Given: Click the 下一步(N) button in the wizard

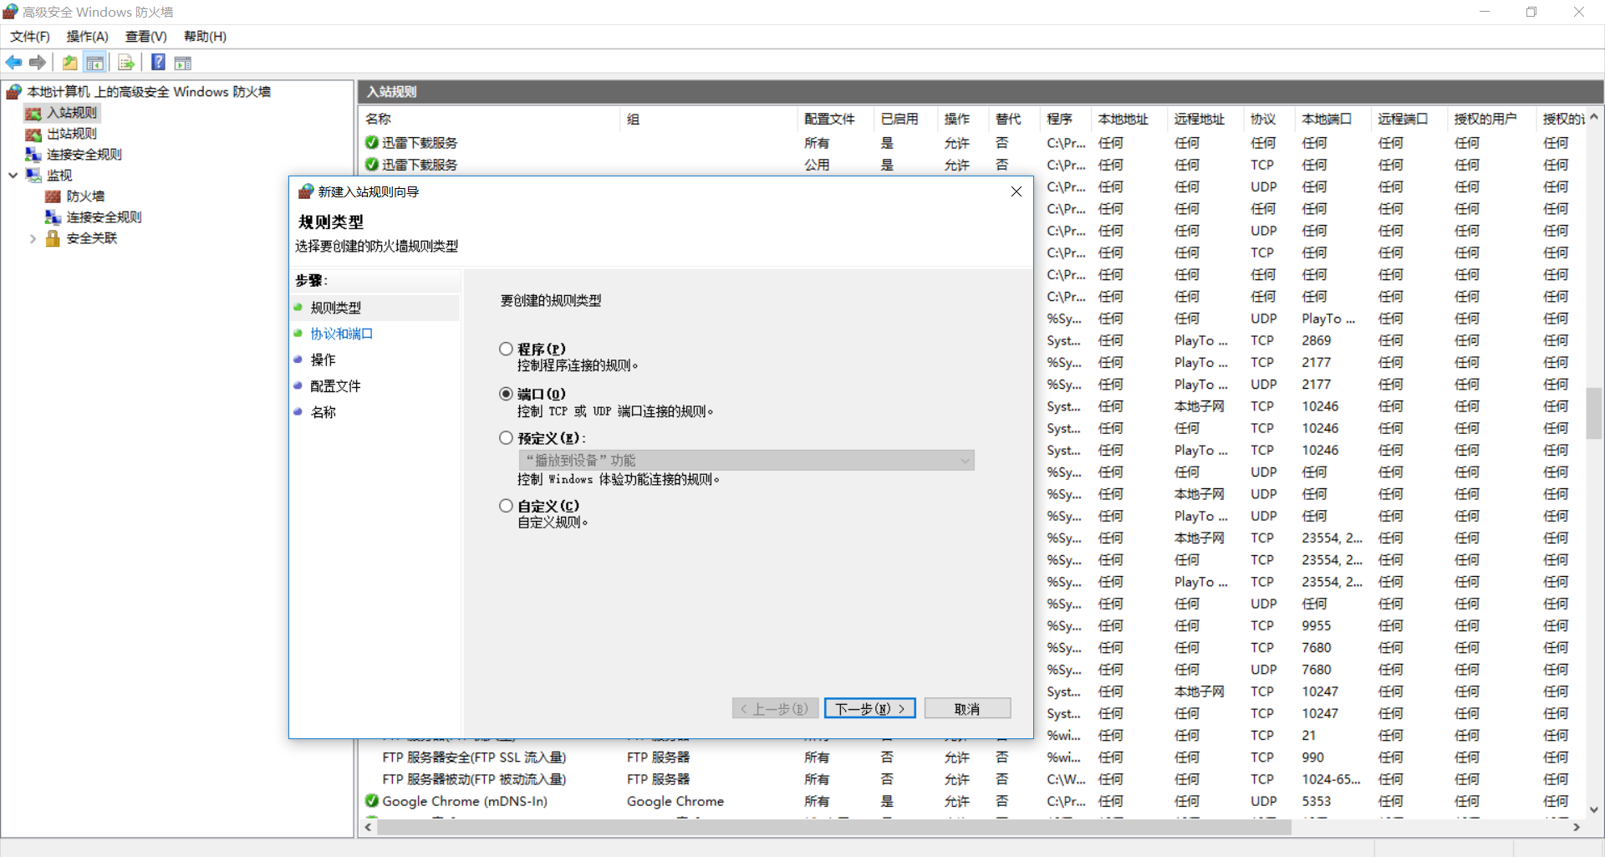Looking at the screenshot, I should (x=869, y=708).
